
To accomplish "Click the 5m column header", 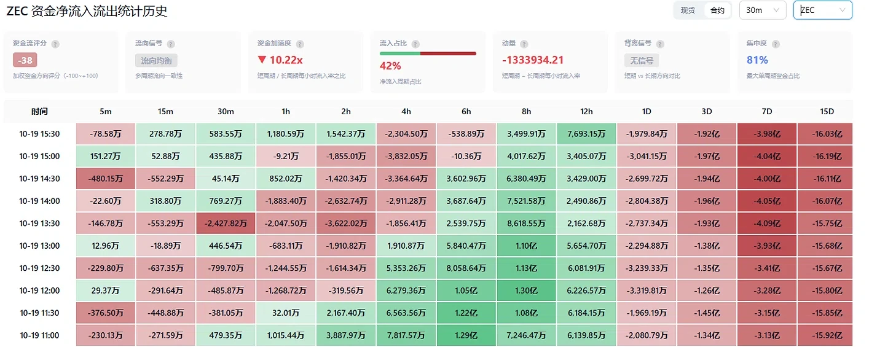I will click(x=106, y=111).
